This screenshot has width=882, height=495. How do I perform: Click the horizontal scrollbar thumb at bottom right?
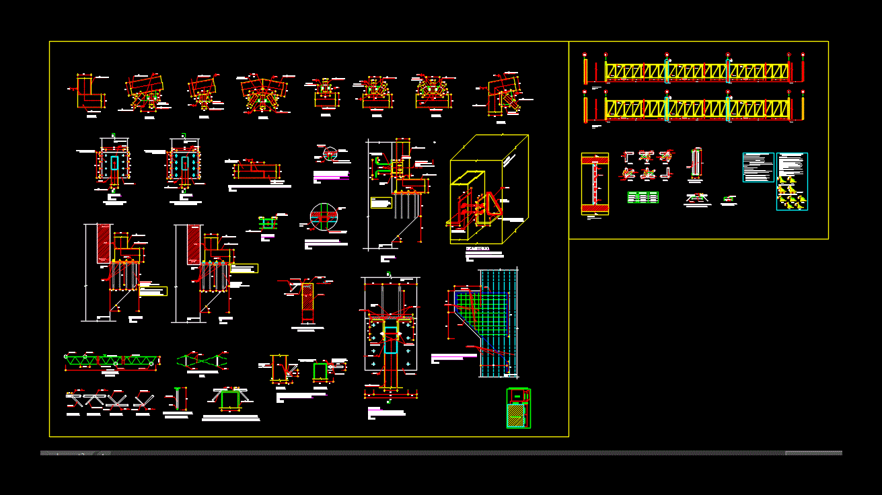coord(813,453)
